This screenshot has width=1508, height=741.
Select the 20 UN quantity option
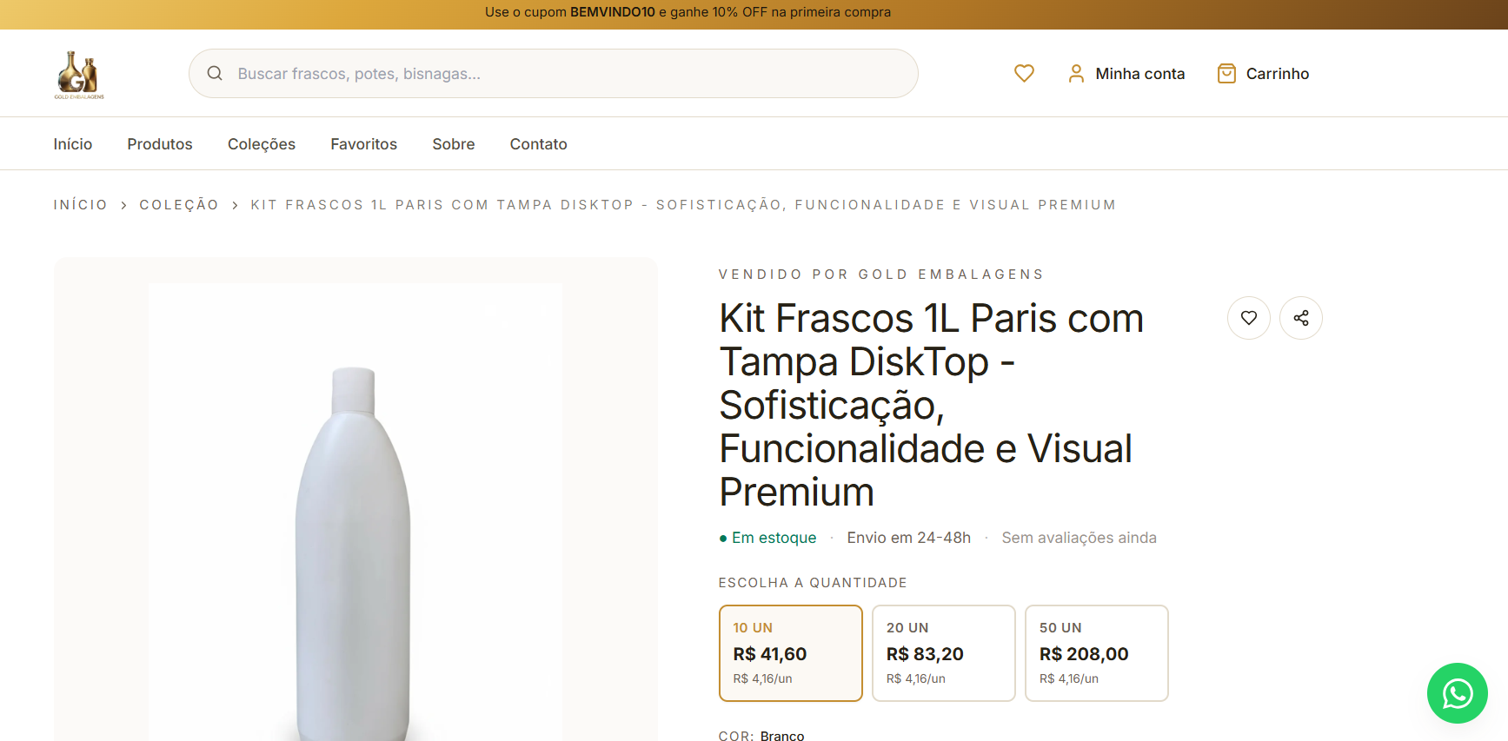coord(944,653)
